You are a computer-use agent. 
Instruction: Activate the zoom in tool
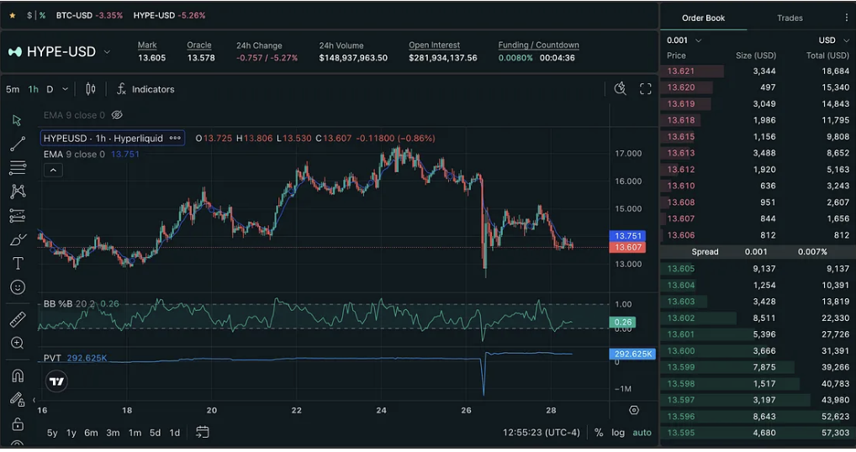[x=18, y=343]
